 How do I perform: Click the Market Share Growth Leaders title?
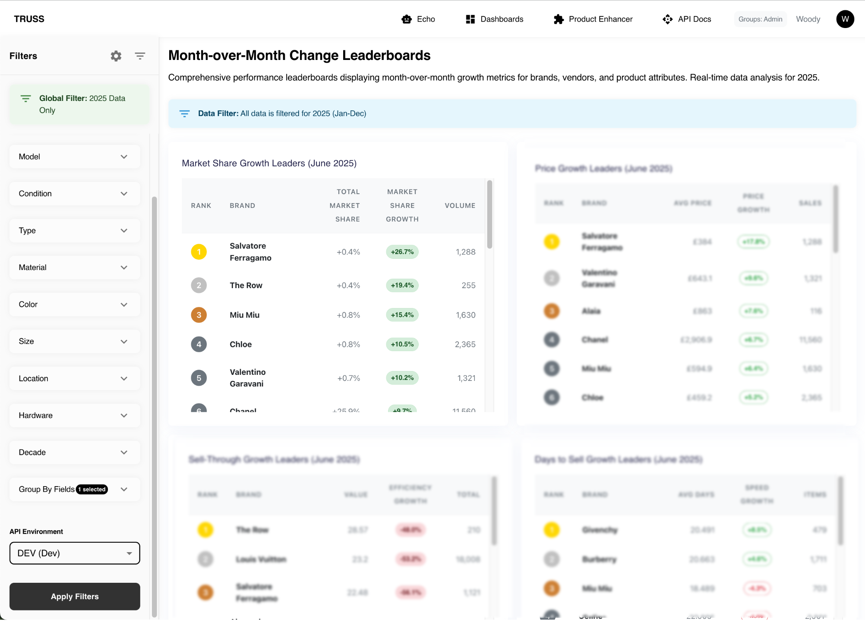269,163
